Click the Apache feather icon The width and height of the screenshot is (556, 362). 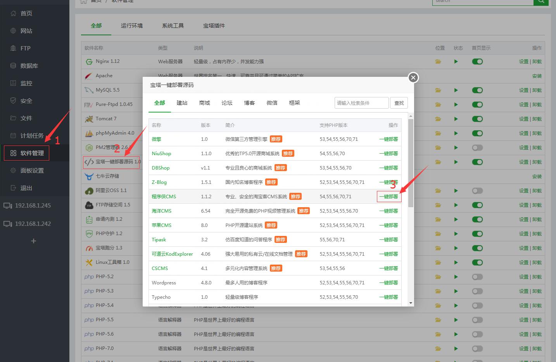click(89, 76)
